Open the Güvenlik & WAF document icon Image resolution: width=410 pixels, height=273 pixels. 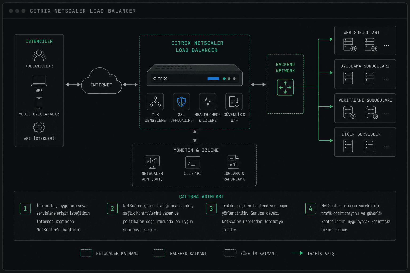(x=234, y=102)
